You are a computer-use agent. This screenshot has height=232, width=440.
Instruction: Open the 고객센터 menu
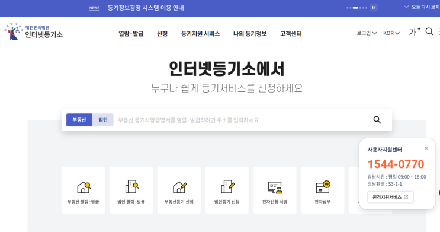(291, 34)
